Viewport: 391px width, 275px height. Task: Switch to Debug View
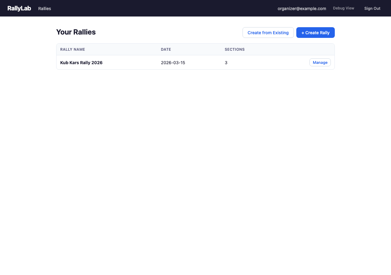343,8
